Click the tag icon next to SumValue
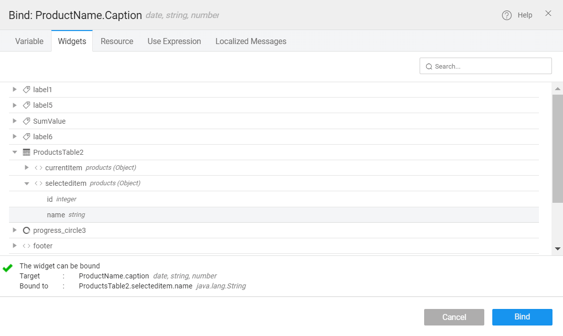The width and height of the screenshot is (563, 336). (x=27, y=121)
